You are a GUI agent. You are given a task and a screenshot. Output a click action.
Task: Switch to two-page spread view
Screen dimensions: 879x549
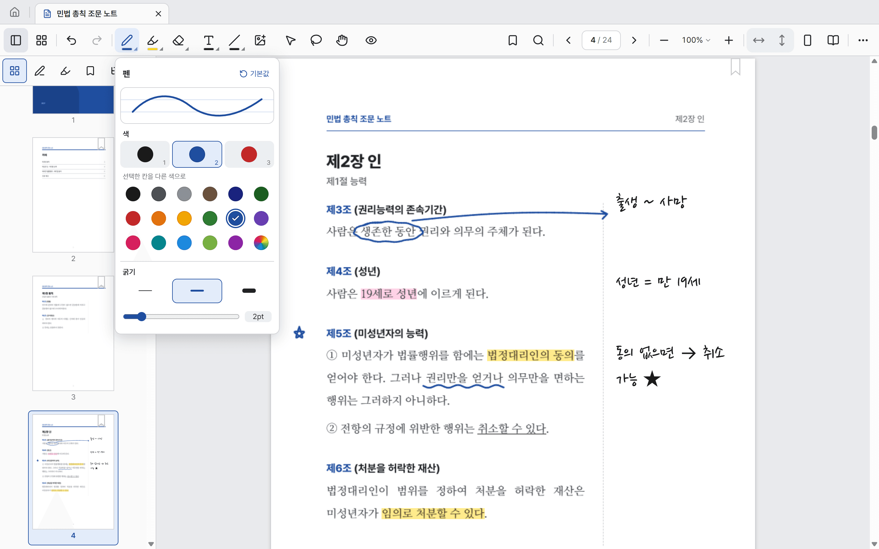point(833,40)
